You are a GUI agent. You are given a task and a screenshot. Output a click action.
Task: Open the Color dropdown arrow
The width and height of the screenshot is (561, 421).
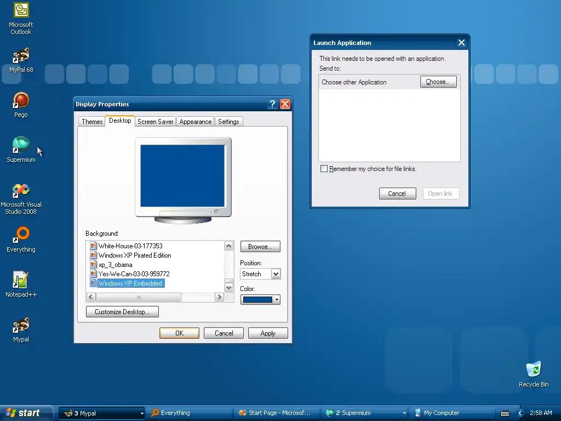tap(277, 300)
